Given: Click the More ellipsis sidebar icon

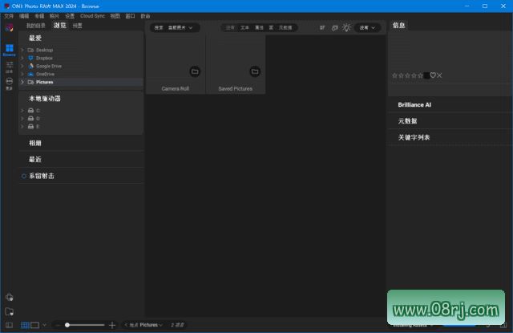Looking at the screenshot, I should pyautogui.click(x=9, y=83).
